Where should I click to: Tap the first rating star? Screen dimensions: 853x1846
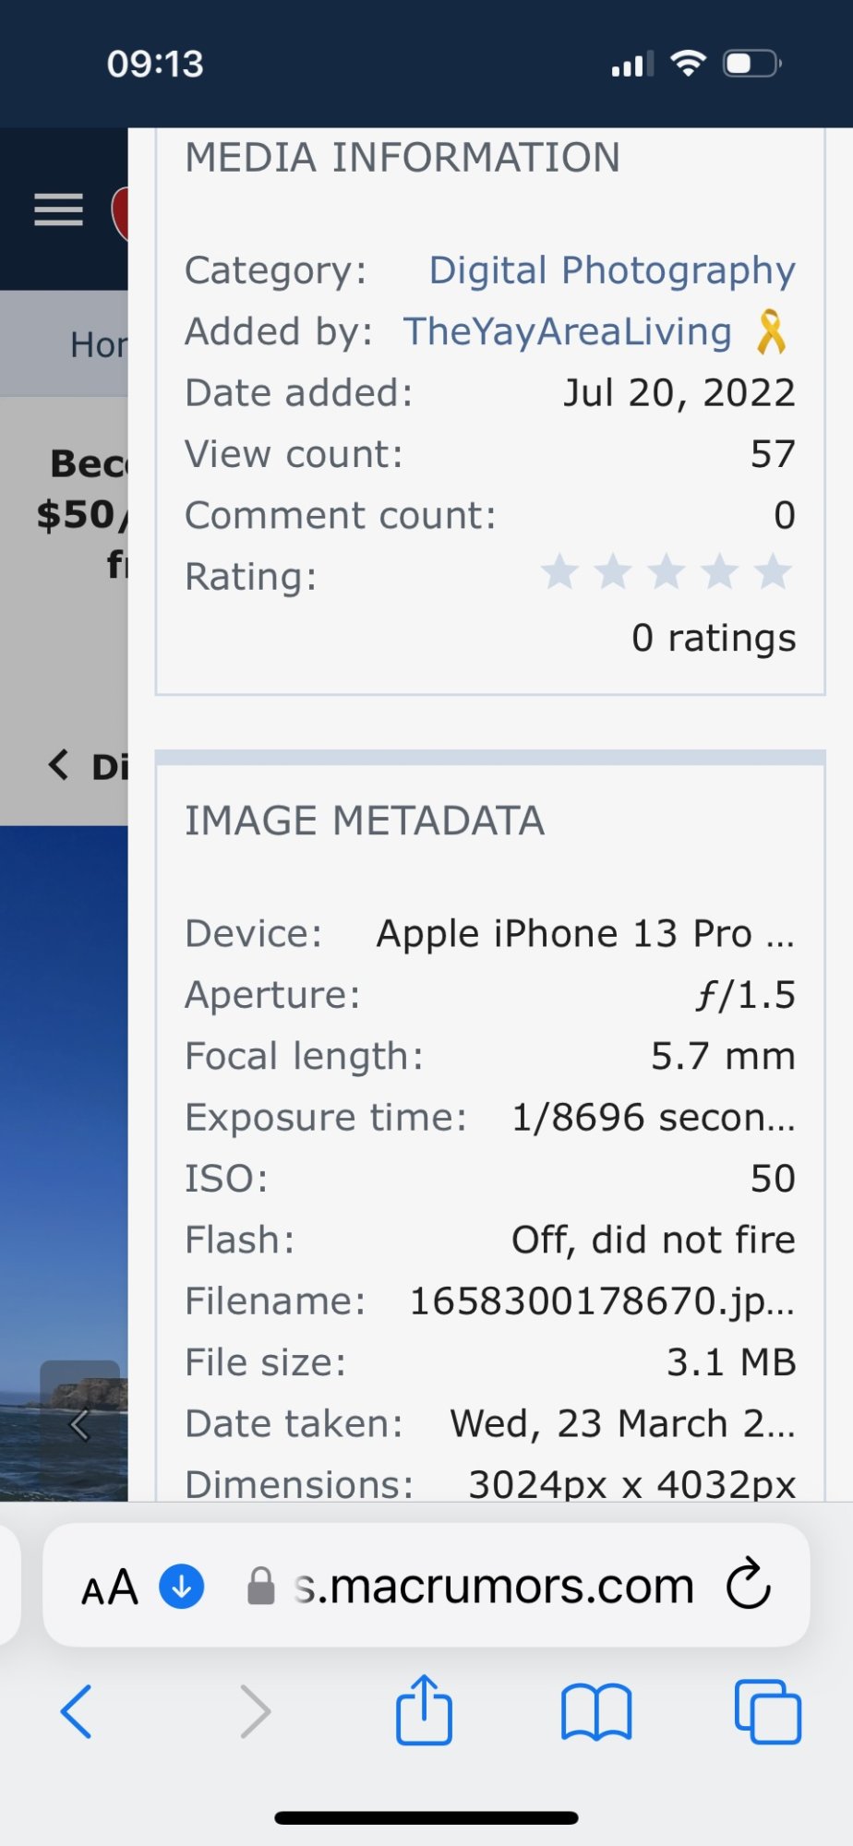[559, 573]
